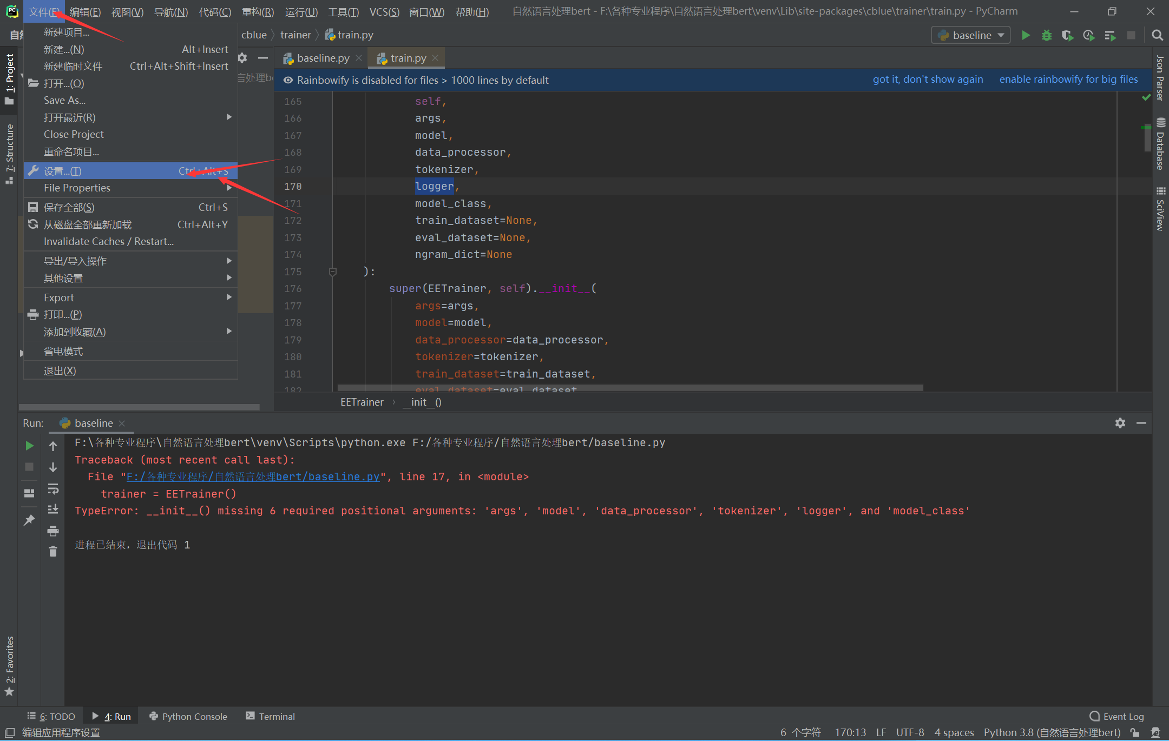1169x741 pixels.
Task: Click 'enable rainbowify for big files' link
Action: (x=1068, y=80)
